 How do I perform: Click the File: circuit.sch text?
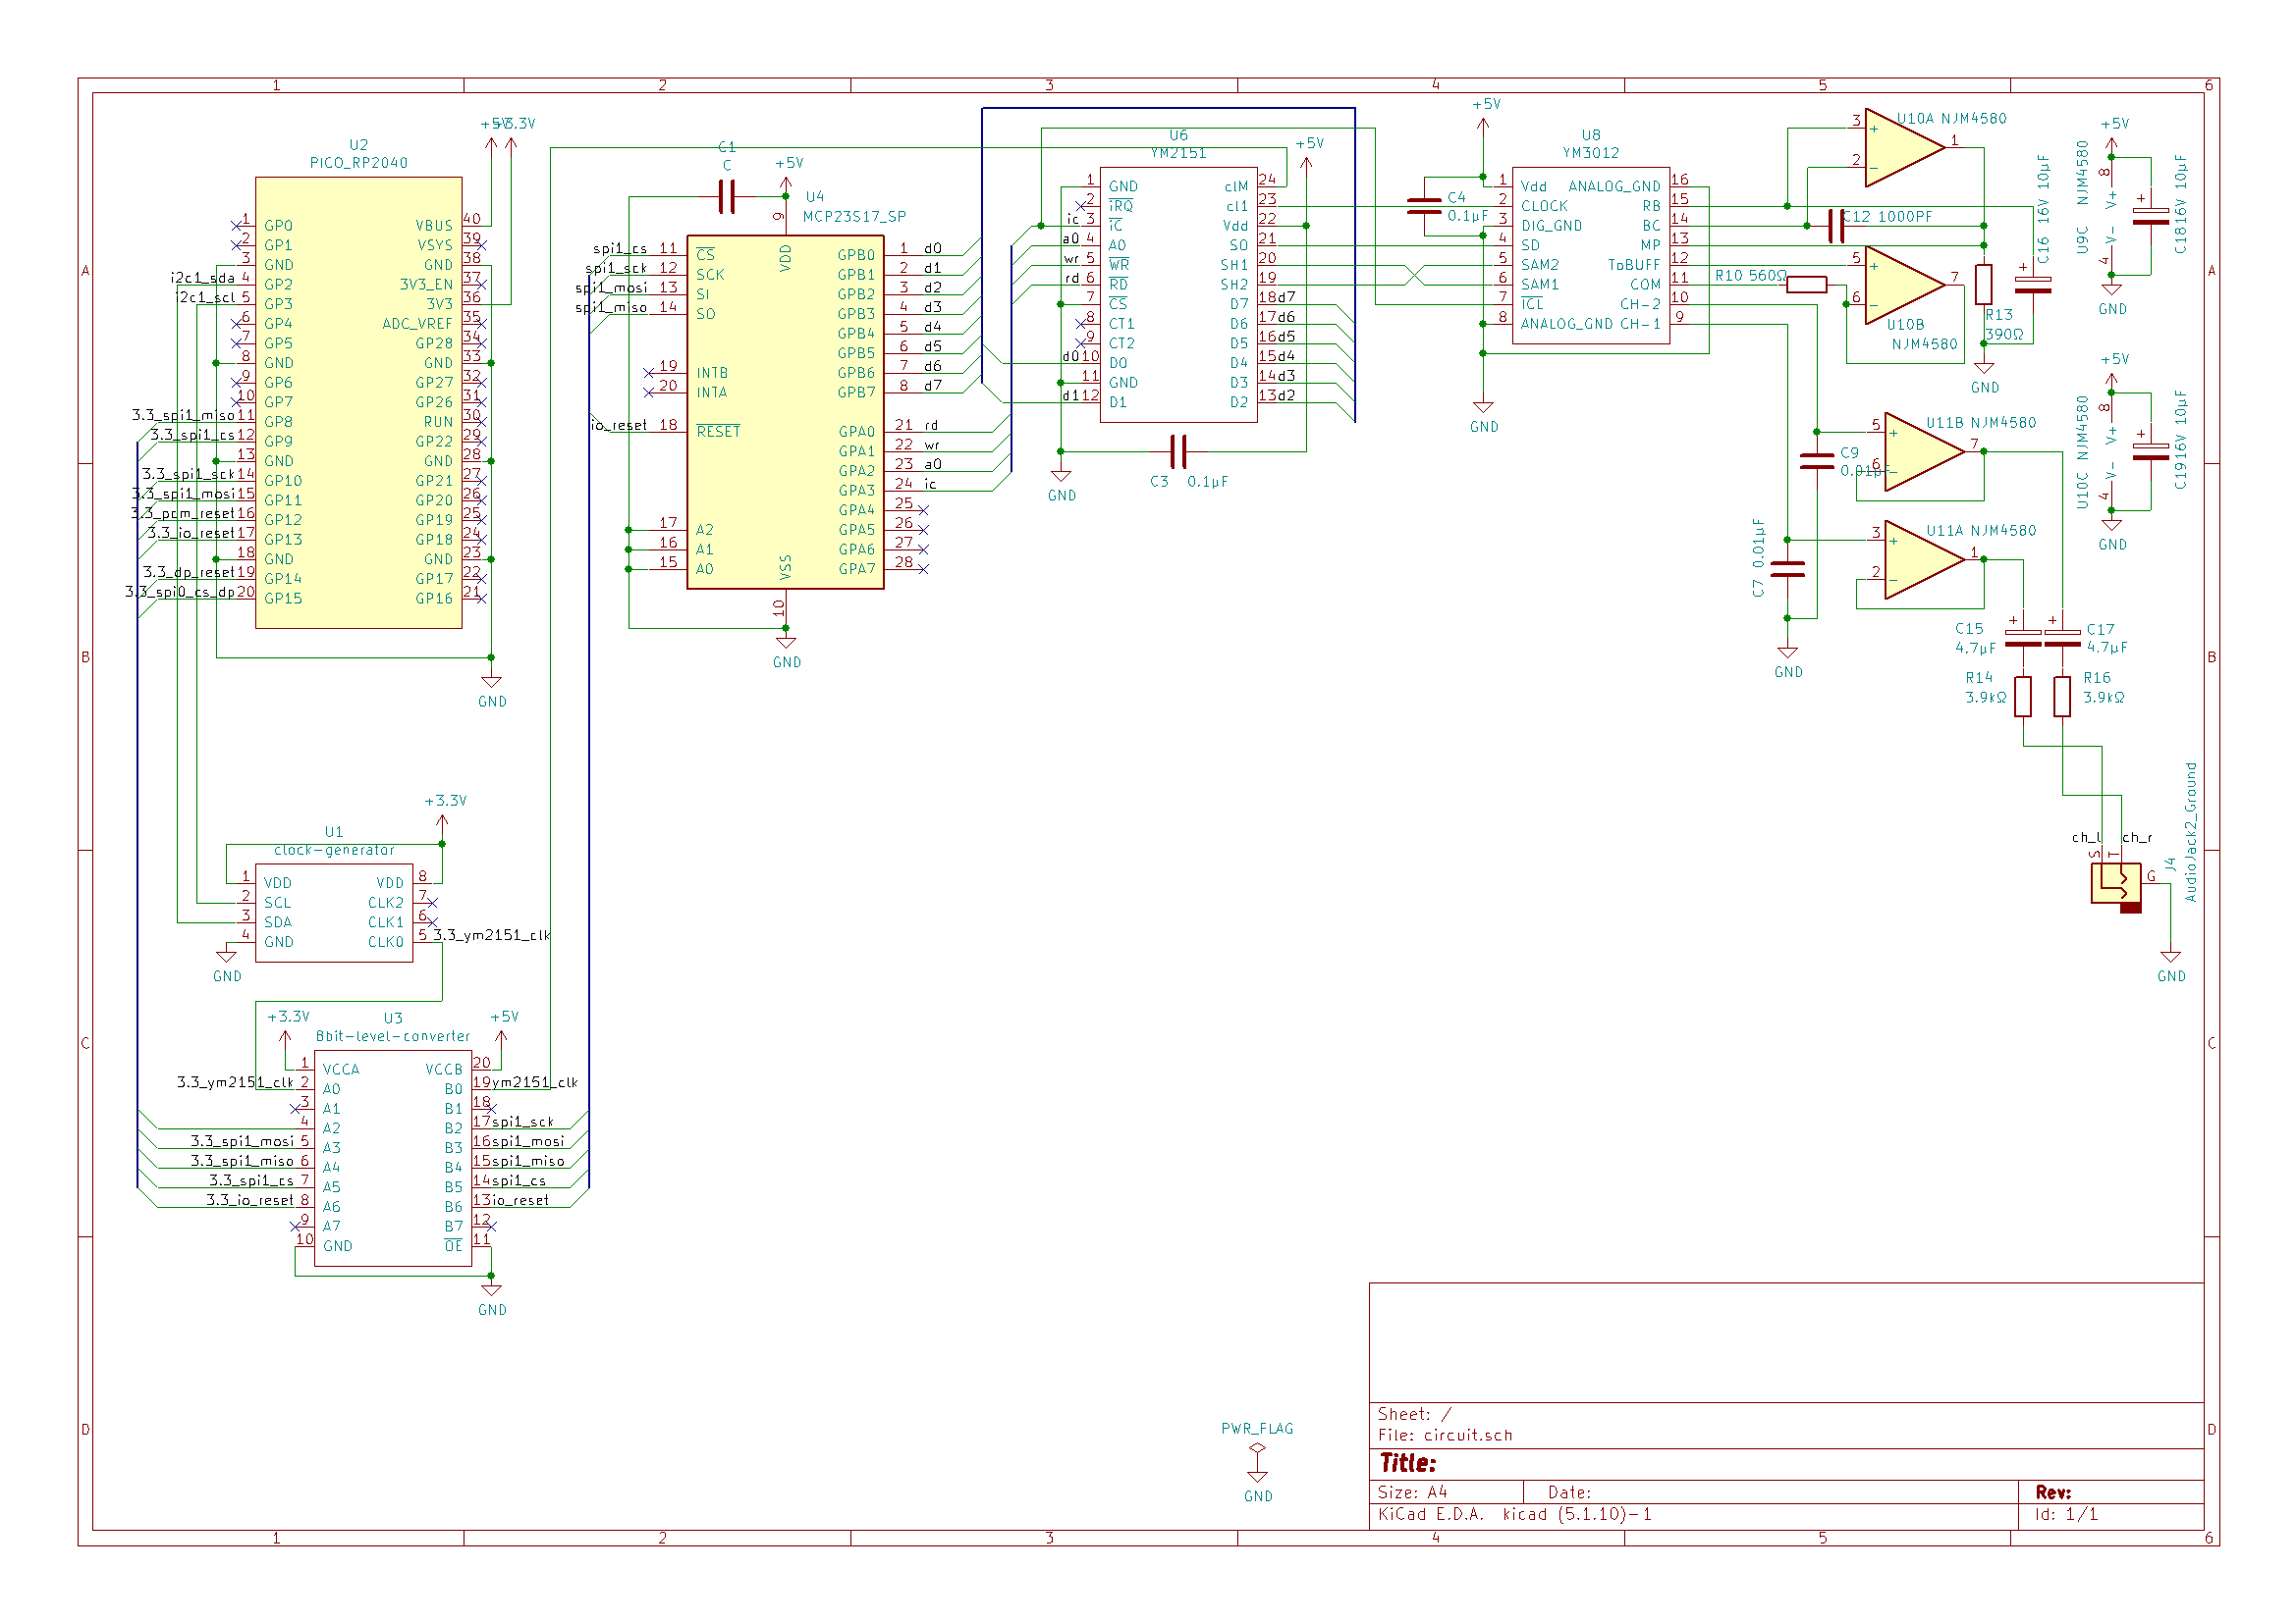point(1444,1436)
